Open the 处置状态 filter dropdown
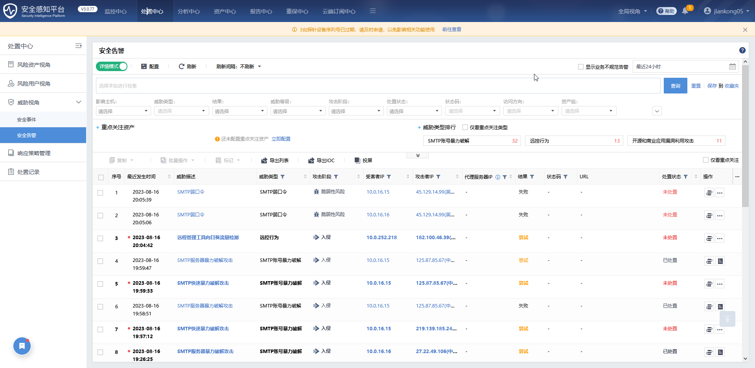The height and width of the screenshot is (368, 755). 414,111
